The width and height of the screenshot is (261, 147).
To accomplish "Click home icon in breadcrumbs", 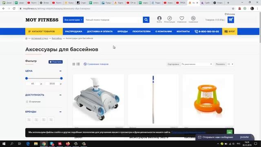I will 26,38.
